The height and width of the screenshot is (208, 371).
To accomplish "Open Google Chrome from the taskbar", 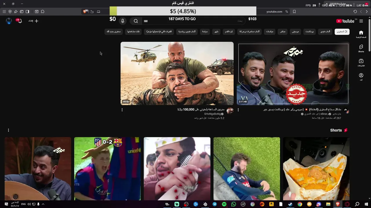I will (x=300, y=204).
